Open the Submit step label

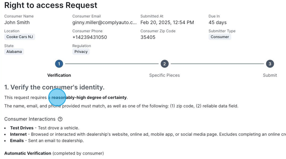coord(270,75)
